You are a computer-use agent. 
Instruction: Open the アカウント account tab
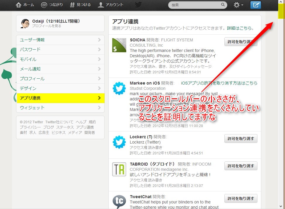110,5
